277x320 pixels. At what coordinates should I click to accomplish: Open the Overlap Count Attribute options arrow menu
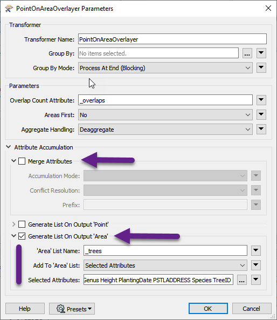[261, 100]
